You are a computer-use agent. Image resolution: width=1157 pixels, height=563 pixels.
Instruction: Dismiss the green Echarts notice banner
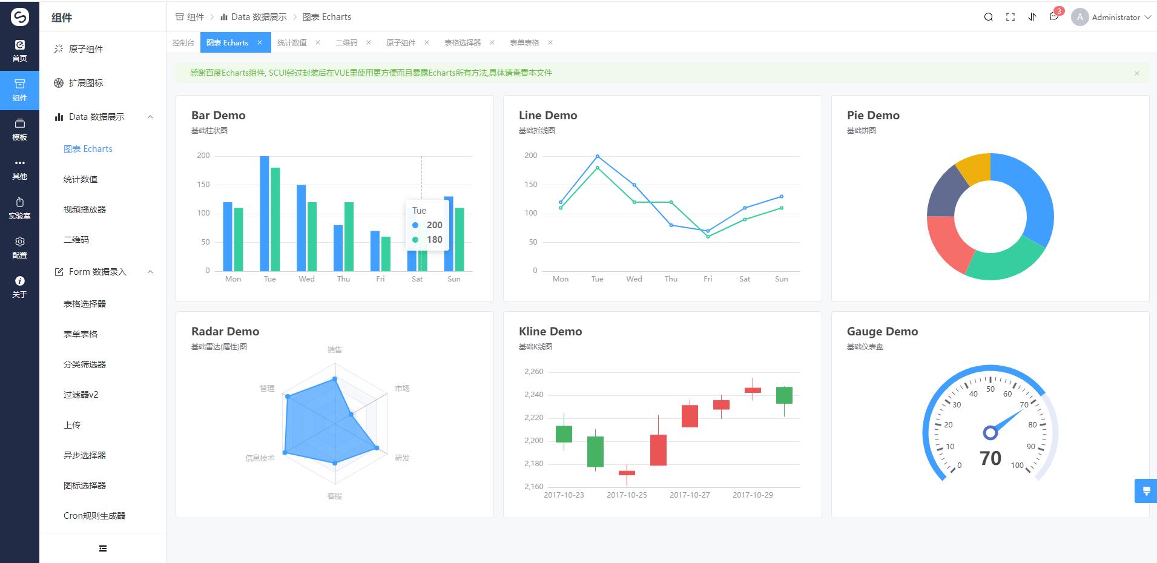click(1137, 73)
